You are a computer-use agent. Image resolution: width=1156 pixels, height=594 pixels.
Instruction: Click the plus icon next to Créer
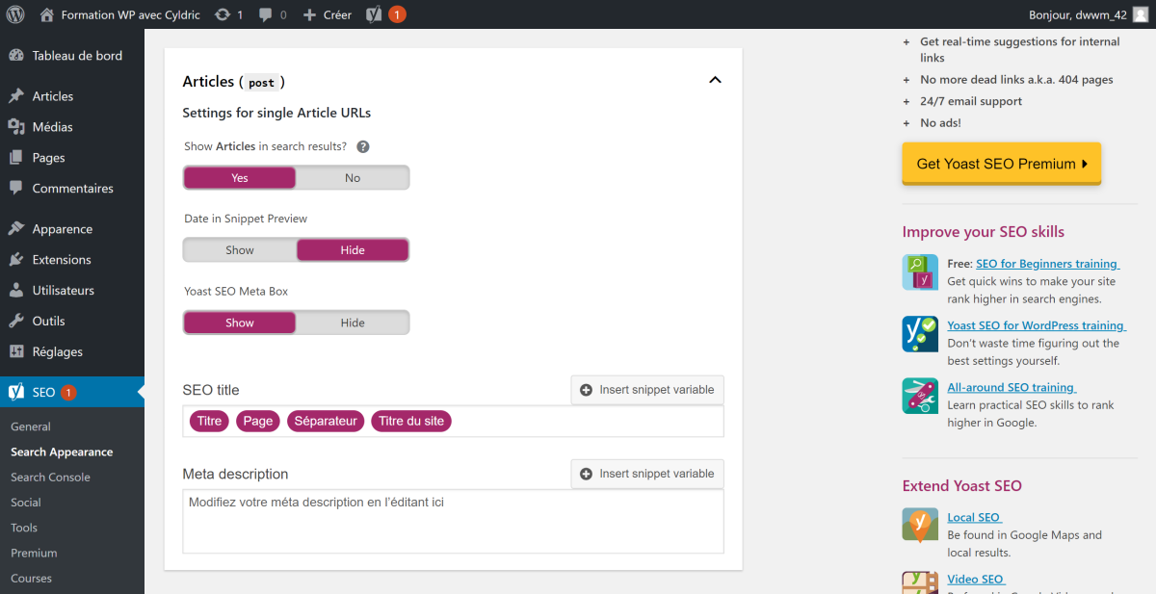309,14
